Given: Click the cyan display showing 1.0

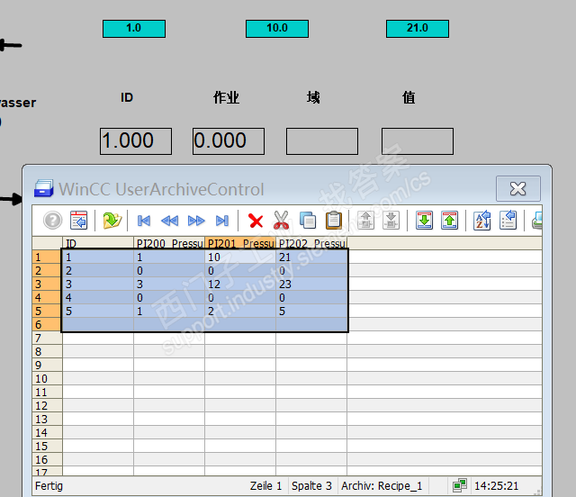Looking at the screenshot, I should 134,29.
